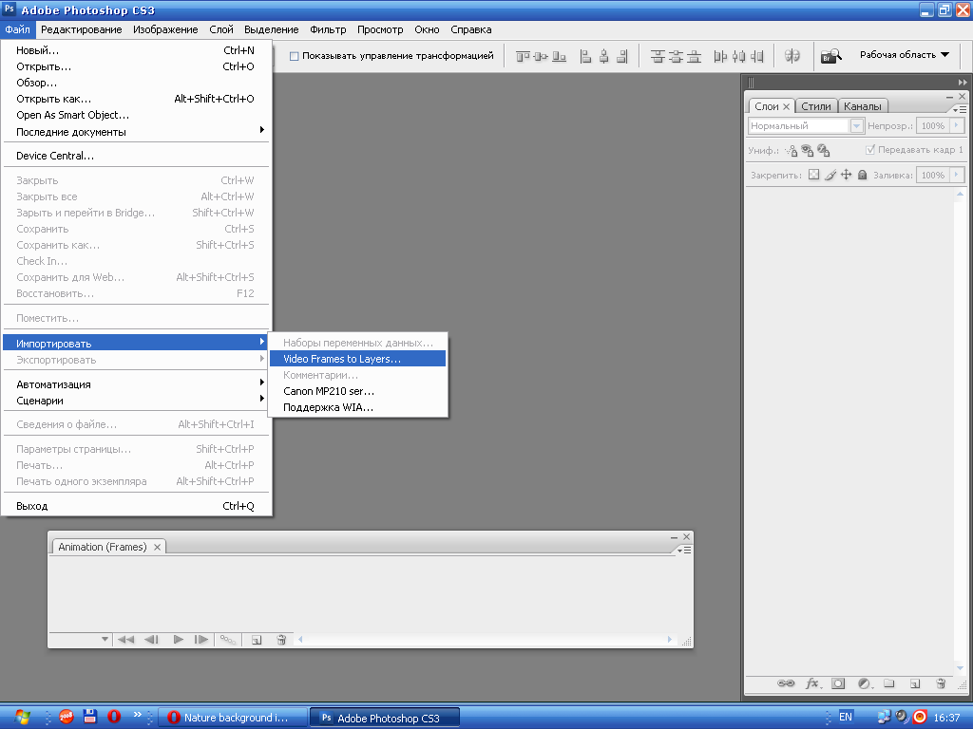
Task: Toggle lock all padlock
Action: [x=862, y=175]
